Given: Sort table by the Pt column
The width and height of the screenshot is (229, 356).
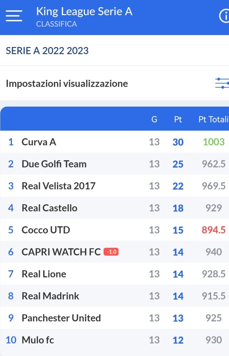Looking at the screenshot, I should click(x=178, y=120).
